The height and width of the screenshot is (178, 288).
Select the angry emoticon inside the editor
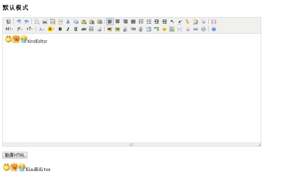[16, 39]
